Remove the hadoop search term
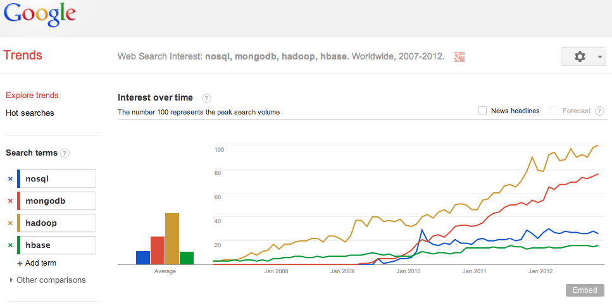Image resolution: width=612 pixels, height=308 pixels. [x=10, y=223]
